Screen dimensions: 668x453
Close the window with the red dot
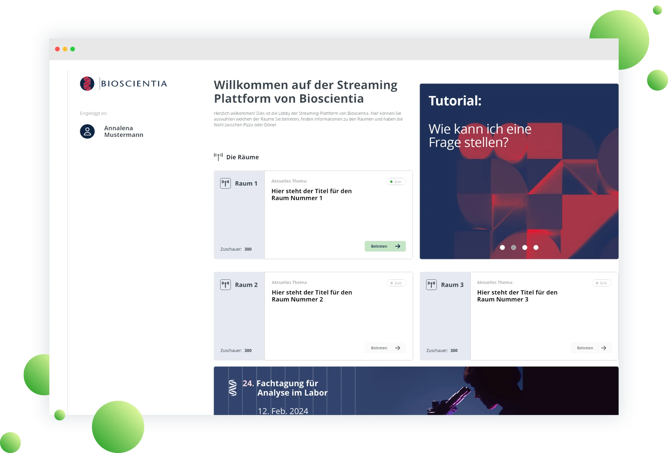(57, 49)
